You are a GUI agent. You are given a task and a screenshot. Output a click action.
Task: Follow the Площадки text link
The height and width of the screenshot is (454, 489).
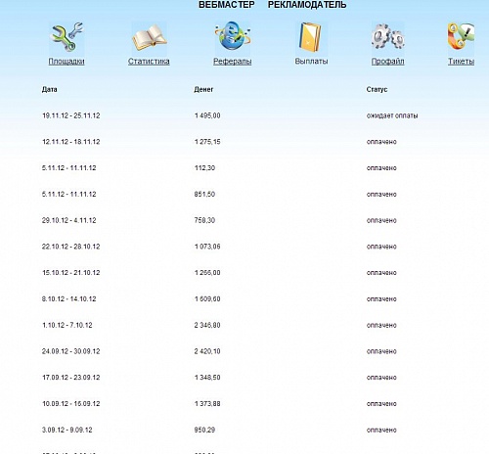(67, 62)
